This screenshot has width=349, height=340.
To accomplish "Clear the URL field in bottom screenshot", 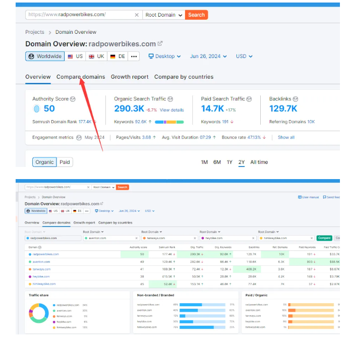I will [88, 187].
